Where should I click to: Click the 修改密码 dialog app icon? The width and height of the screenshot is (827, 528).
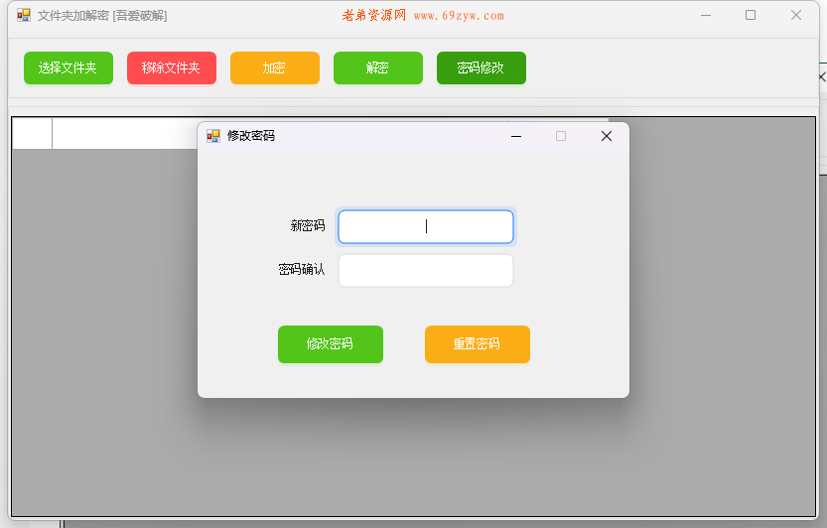click(213, 136)
